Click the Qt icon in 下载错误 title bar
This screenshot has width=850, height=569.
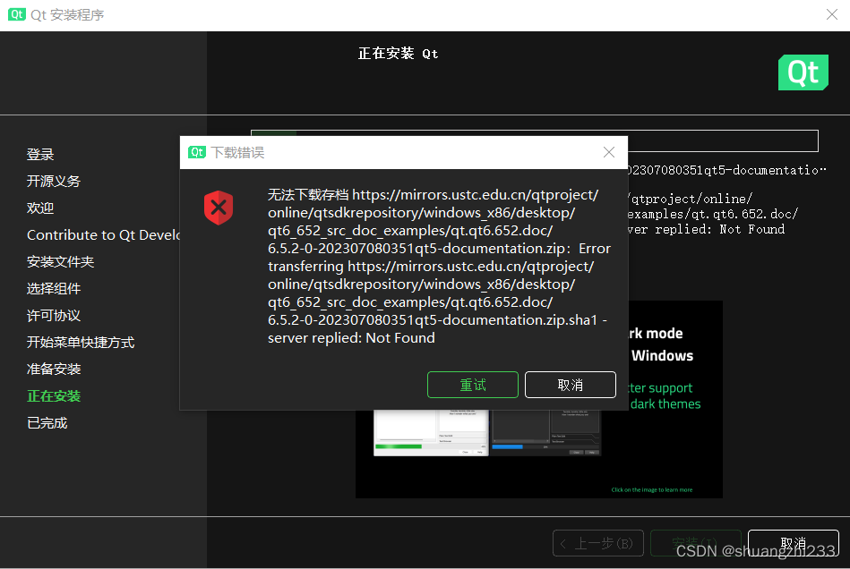[x=197, y=153]
